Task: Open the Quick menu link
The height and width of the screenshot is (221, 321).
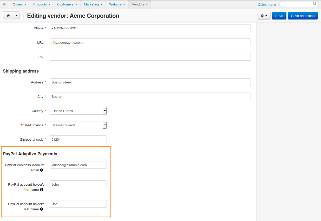Action: (x=267, y=4)
